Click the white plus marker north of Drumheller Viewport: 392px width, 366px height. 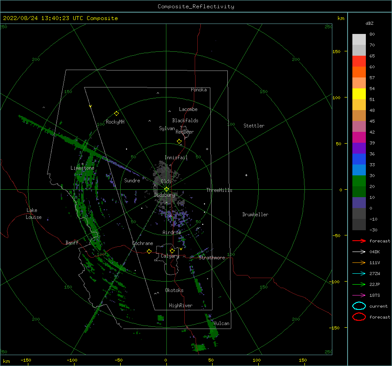(x=246, y=175)
